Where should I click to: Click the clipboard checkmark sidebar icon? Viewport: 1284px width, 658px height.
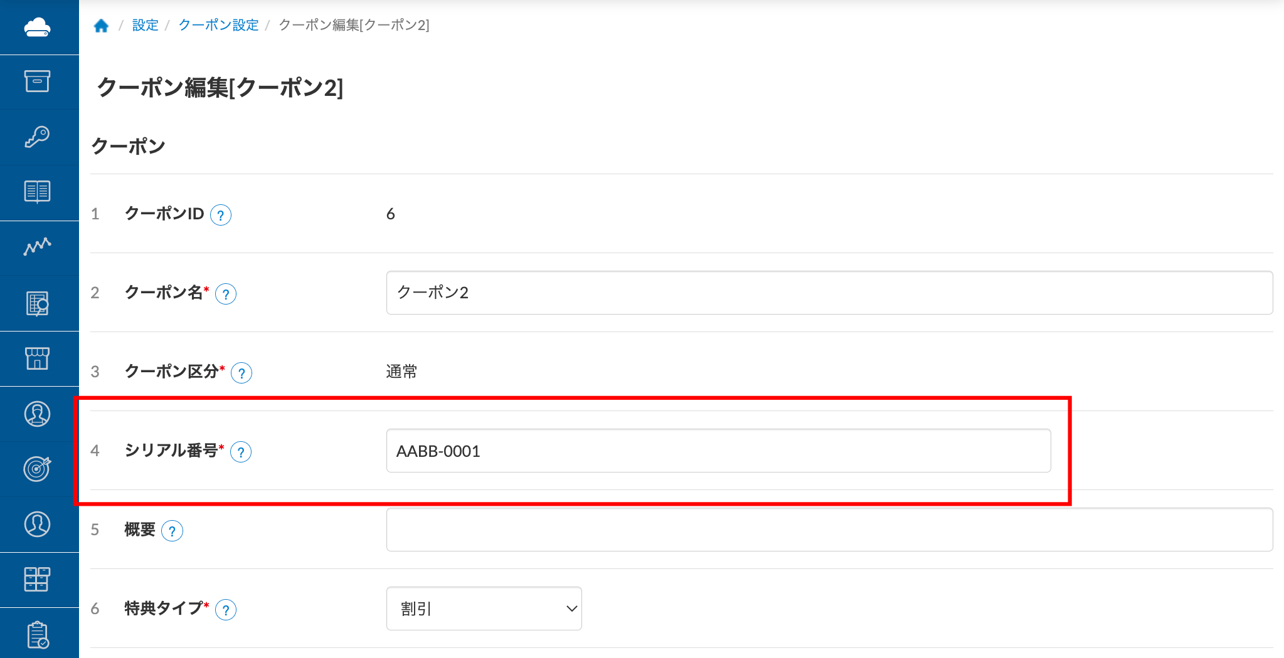37,634
